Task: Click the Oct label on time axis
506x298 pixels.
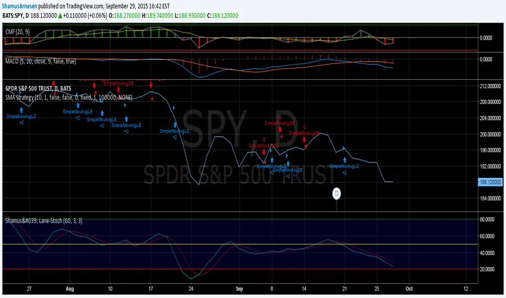Action: click(x=409, y=289)
